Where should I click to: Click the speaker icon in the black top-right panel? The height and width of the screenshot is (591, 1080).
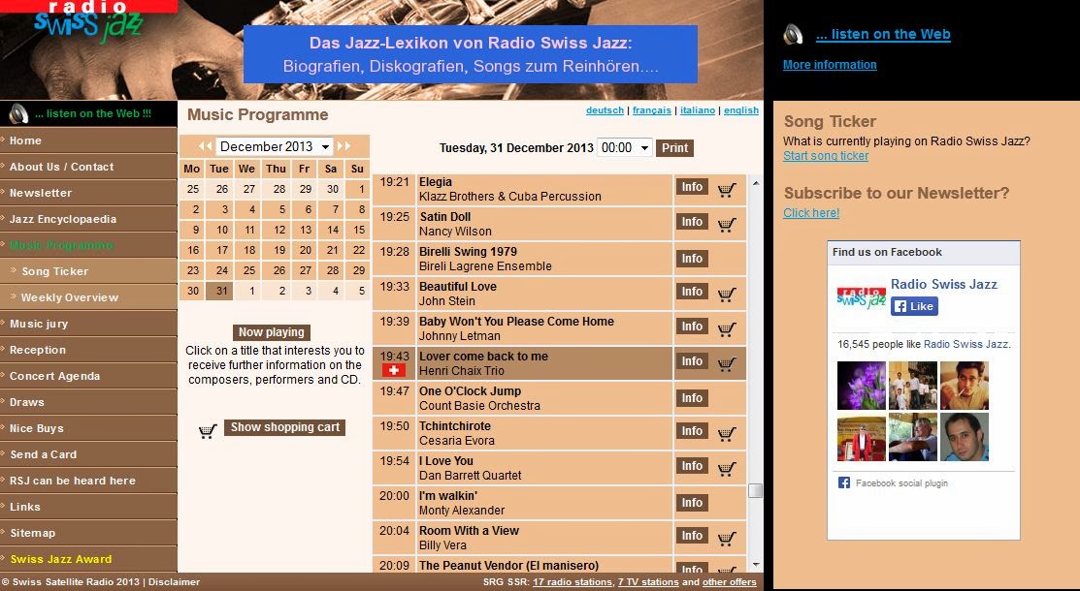pyautogui.click(x=794, y=35)
